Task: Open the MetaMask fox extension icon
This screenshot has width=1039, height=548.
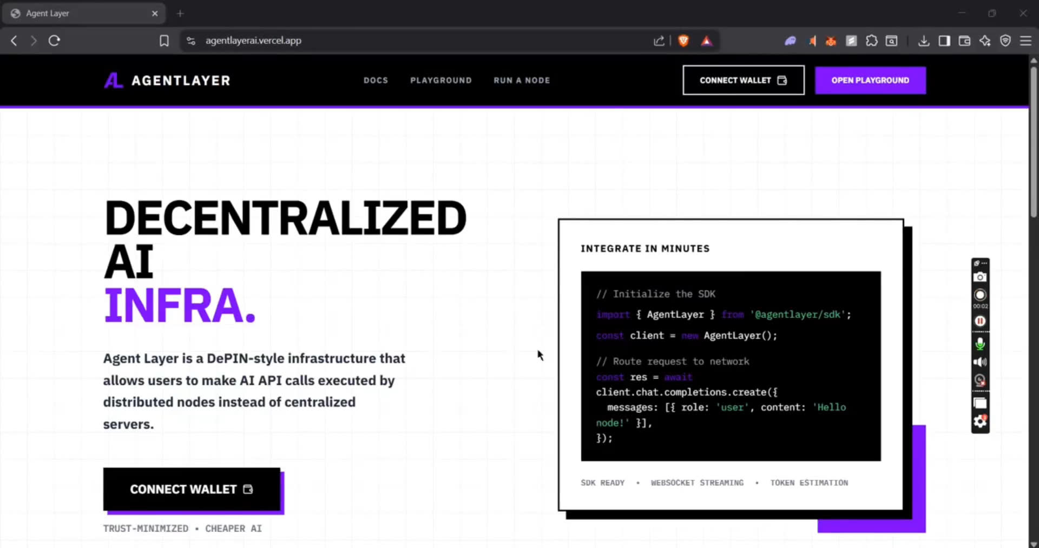Action: click(x=831, y=41)
